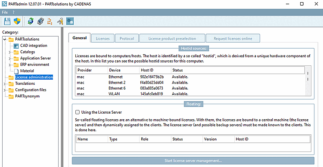Open the File menu
This screenshot has width=323, height=167.
[x=5, y=12]
